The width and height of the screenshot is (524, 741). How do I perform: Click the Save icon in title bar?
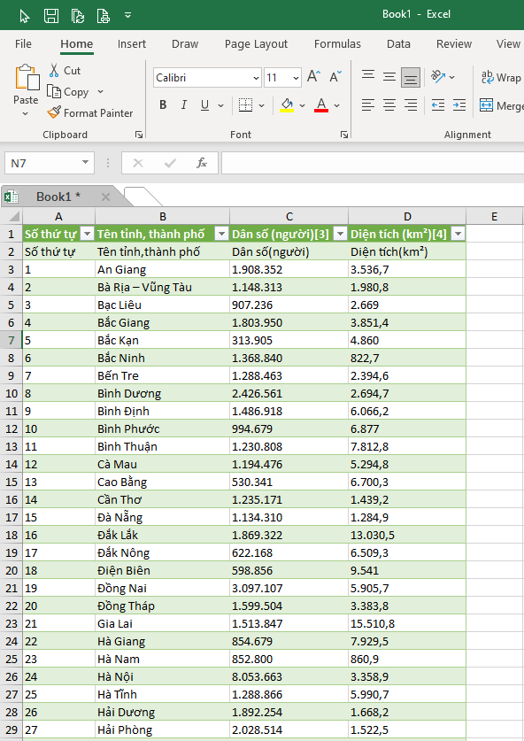(x=51, y=16)
